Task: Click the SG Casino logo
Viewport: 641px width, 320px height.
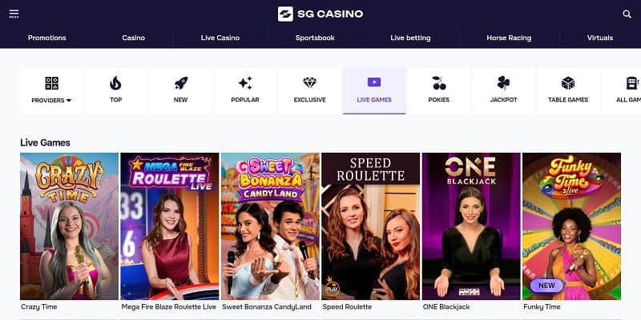Action: point(320,14)
